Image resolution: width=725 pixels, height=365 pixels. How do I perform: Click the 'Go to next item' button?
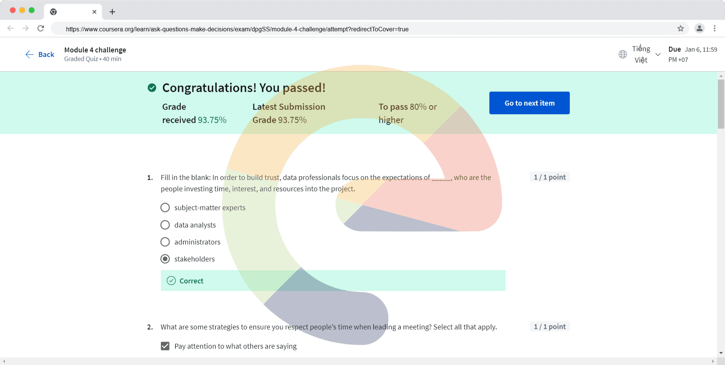(x=529, y=103)
